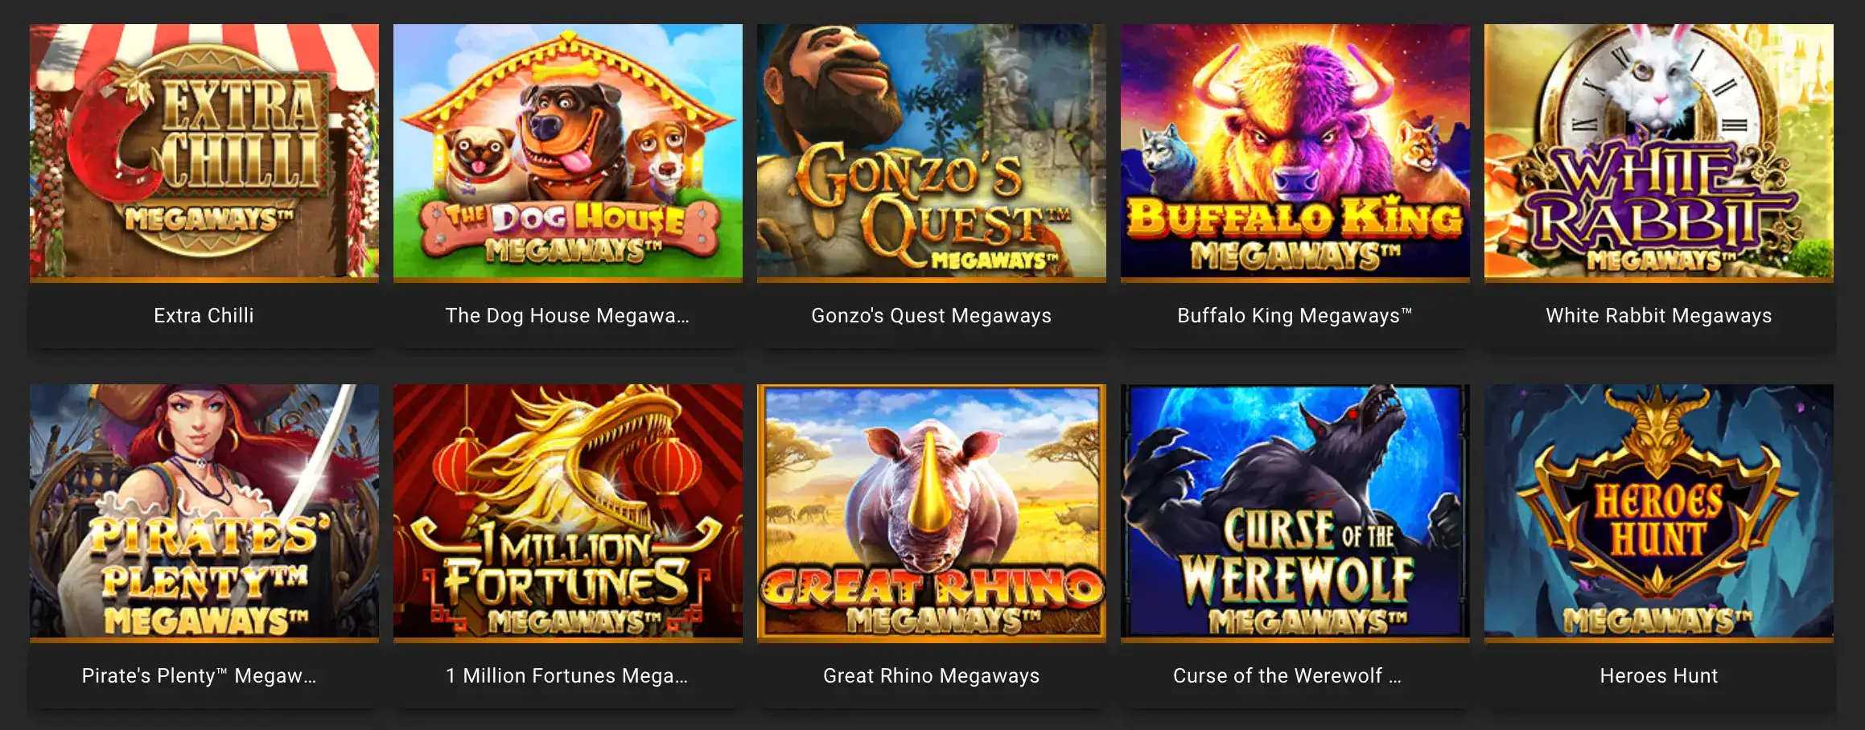This screenshot has height=730, width=1865.
Task: Open the Extra Chilli Megaways game thumbnail
Action: pos(204,151)
